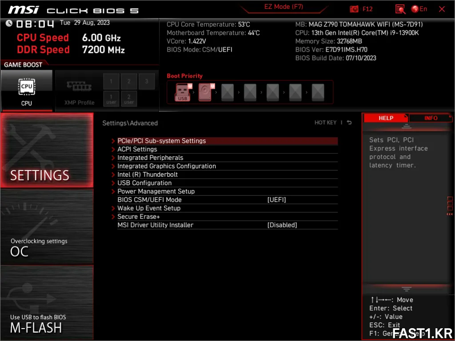This screenshot has height=341, width=455.
Task: Open the HOT KEY list
Action: (x=325, y=123)
